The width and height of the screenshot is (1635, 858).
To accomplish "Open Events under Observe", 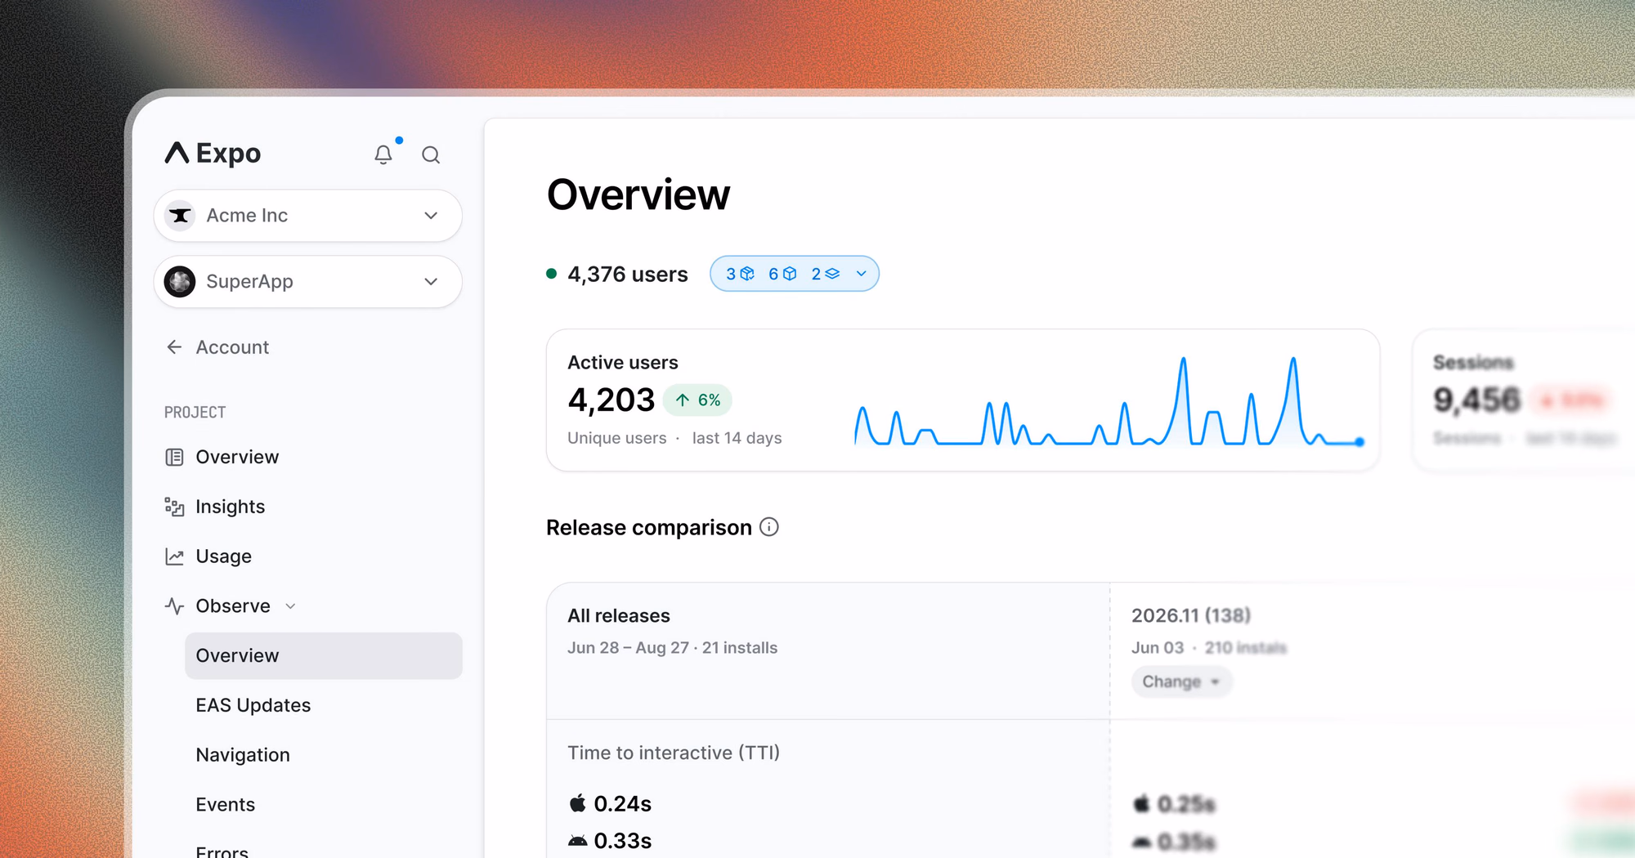I will [226, 805].
